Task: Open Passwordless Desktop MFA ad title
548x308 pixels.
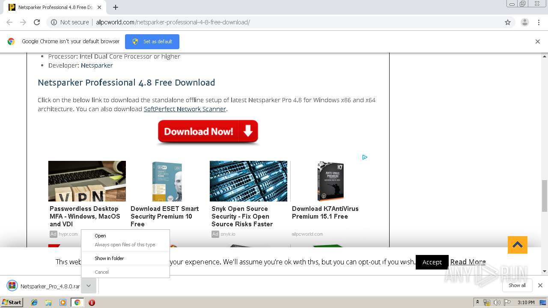Action: 85,216
